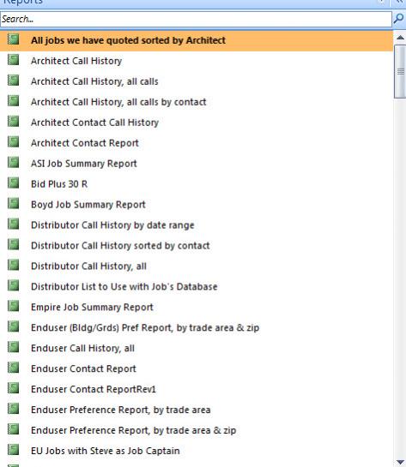The height and width of the screenshot is (467, 406).
Task: Click the vertical scrollbar thumb
Action: point(400,71)
